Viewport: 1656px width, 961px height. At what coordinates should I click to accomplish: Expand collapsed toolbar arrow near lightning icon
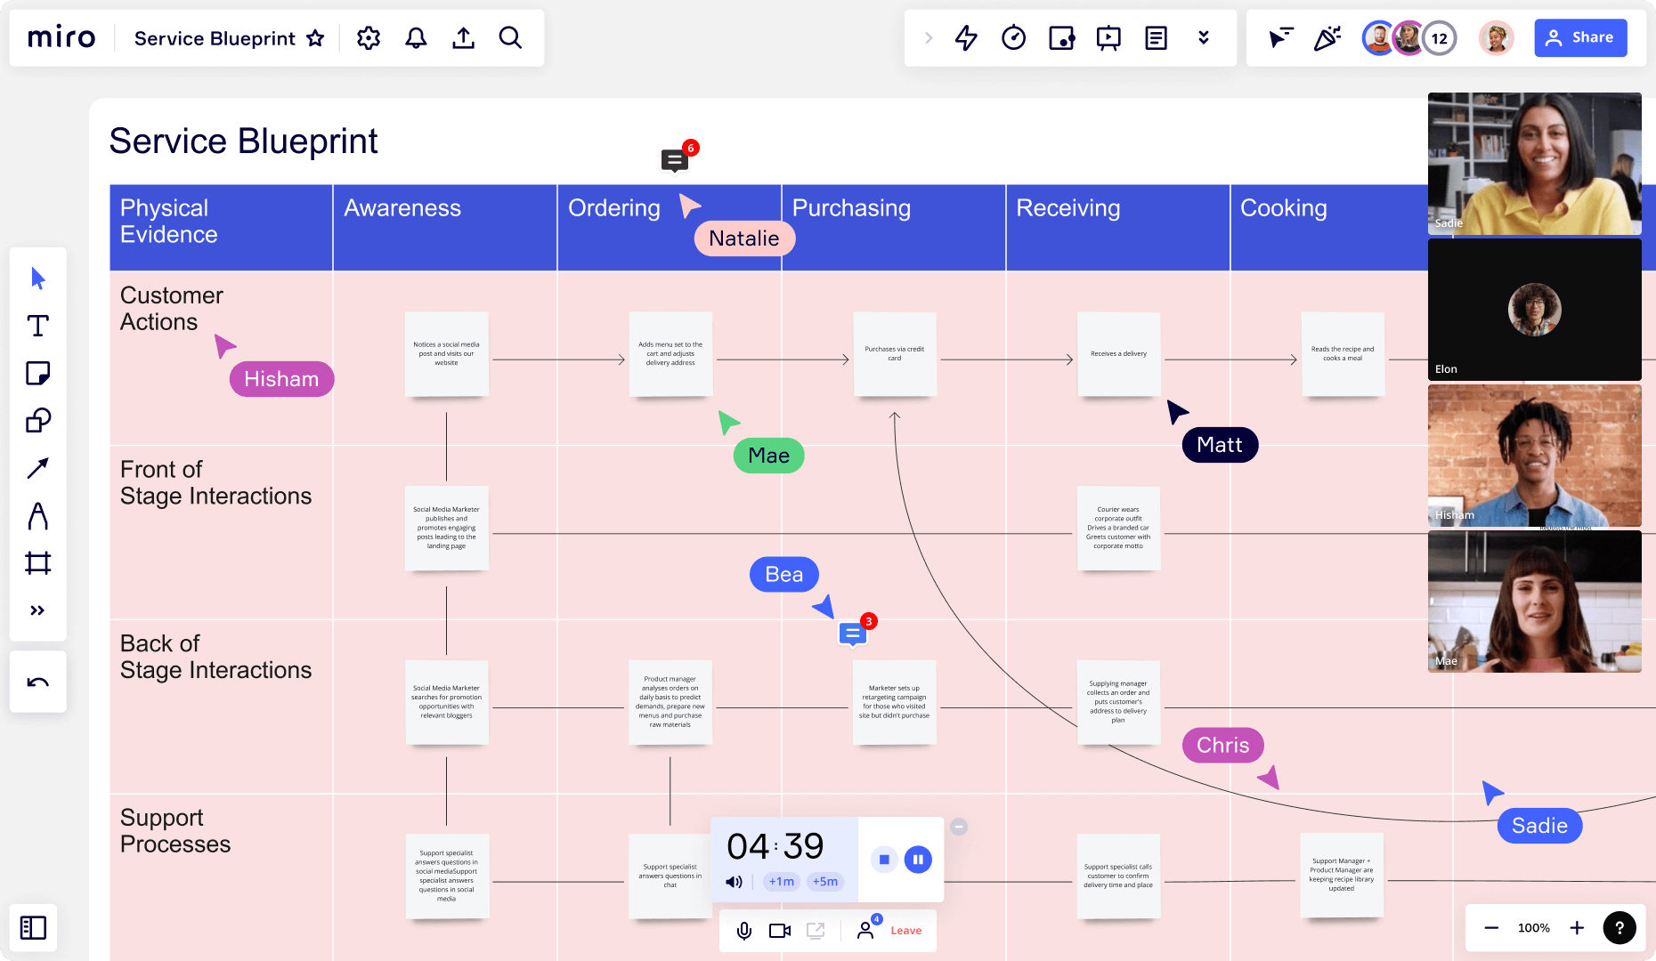[928, 38]
